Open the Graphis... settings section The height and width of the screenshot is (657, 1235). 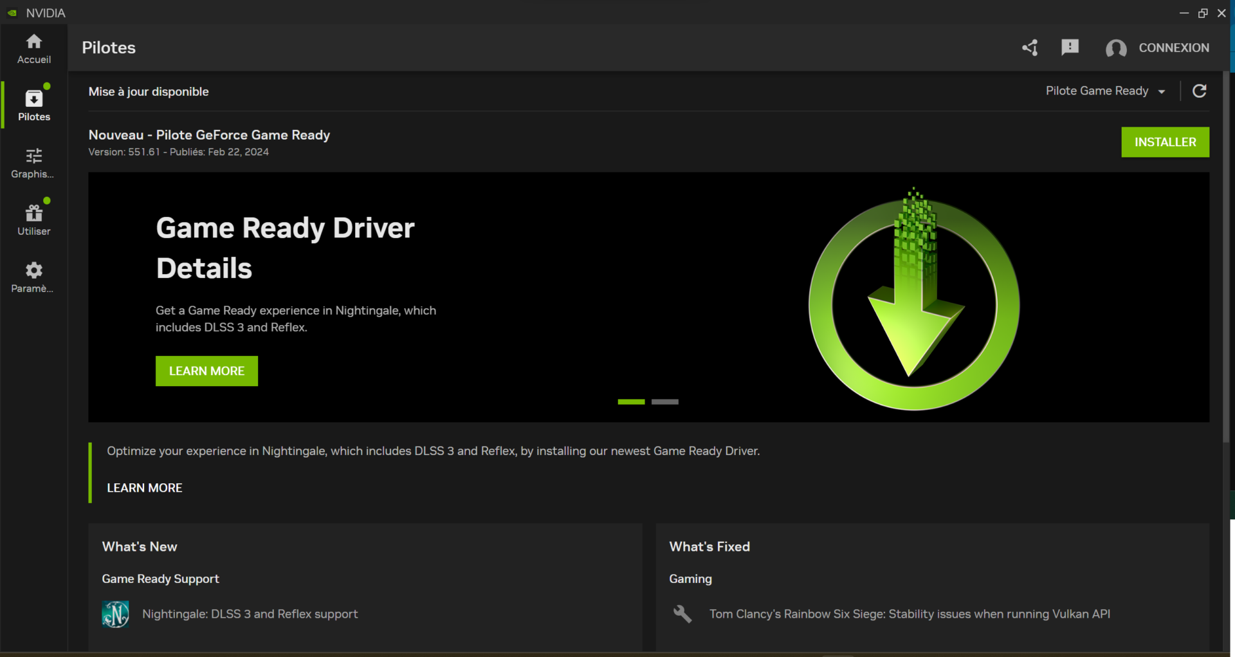click(33, 163)
